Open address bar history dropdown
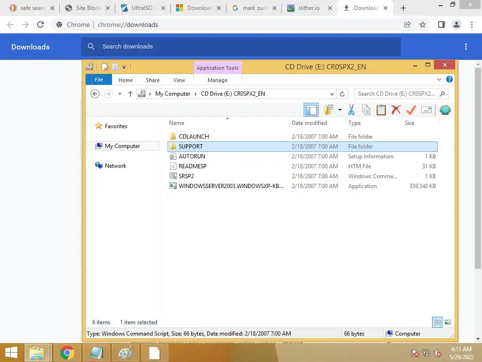 pos(332,94)
